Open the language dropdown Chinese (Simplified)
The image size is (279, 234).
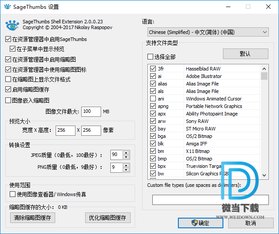click(208, 32)
